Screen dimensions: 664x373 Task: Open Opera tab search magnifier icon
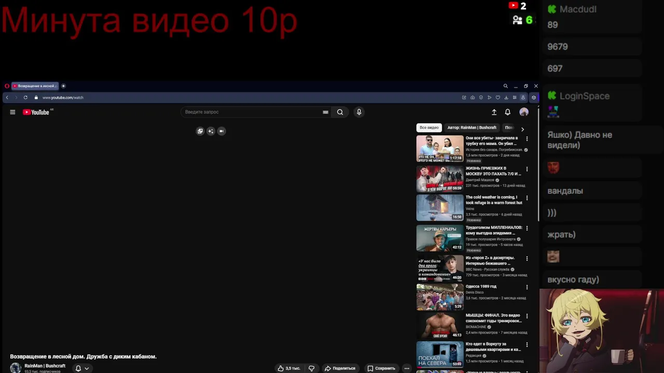pyautogui.click(x=505, y=86)
